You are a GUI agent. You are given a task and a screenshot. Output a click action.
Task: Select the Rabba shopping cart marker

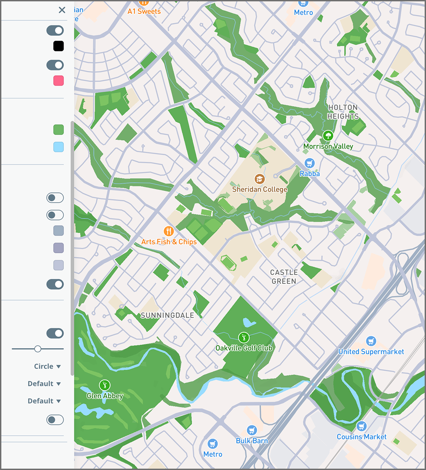(x=309, y=163)
